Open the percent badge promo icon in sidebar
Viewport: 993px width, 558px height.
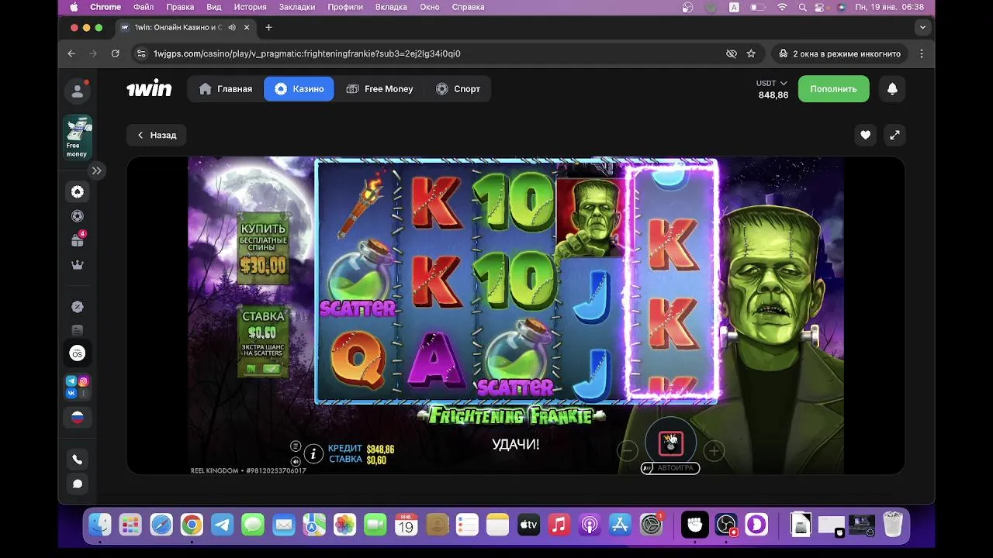(78, 307)
